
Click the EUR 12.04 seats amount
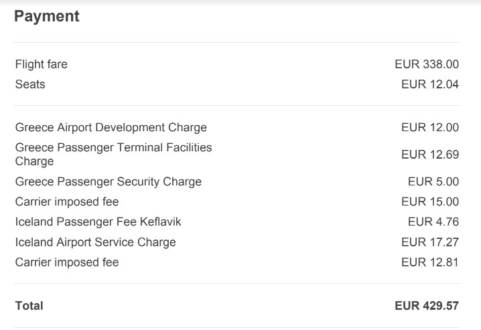coord(430,84)
